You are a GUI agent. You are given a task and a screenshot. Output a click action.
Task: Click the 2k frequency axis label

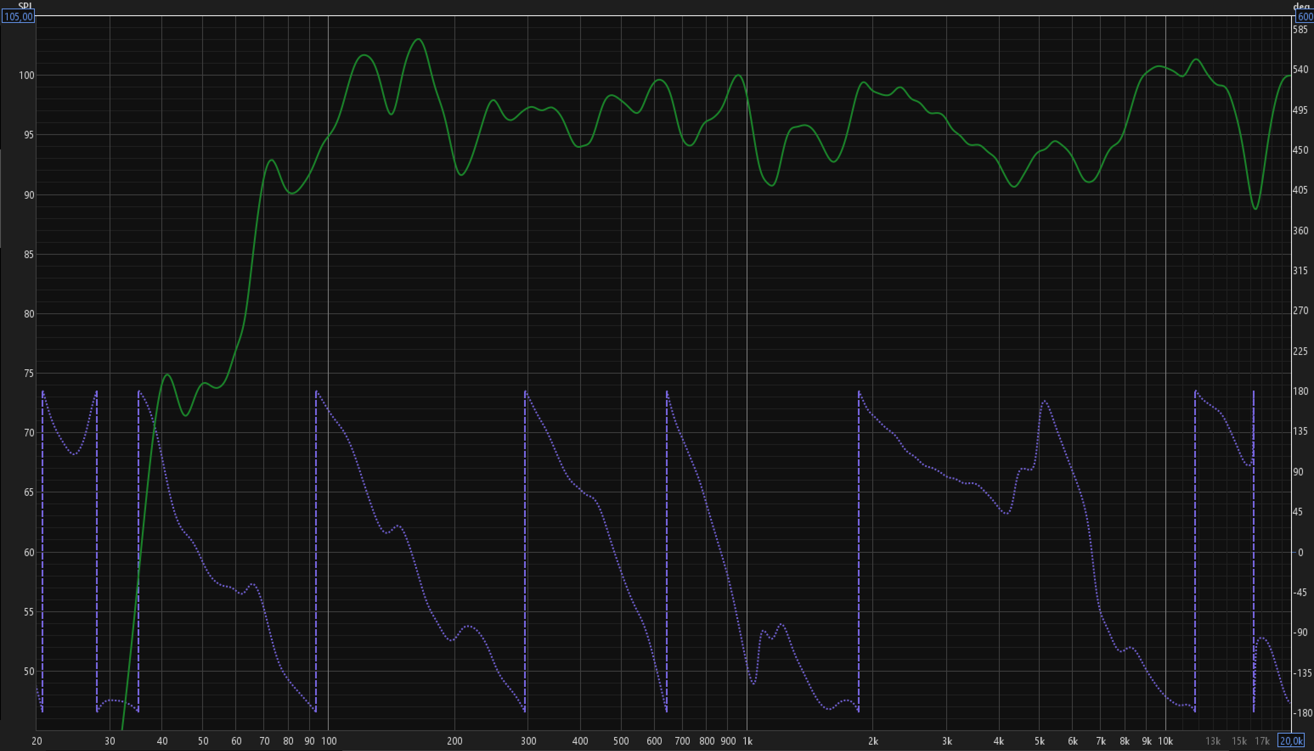(x=873, y=741)
